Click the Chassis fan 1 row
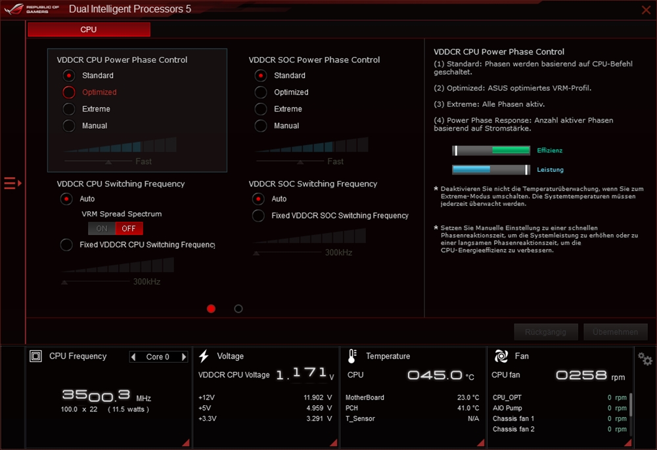This screenshot has width=657, height=450. point(560,419)
